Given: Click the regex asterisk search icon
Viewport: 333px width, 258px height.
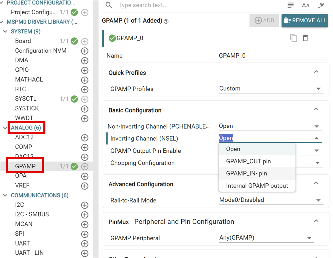Looking at the screenshot, I should [321, 5].
